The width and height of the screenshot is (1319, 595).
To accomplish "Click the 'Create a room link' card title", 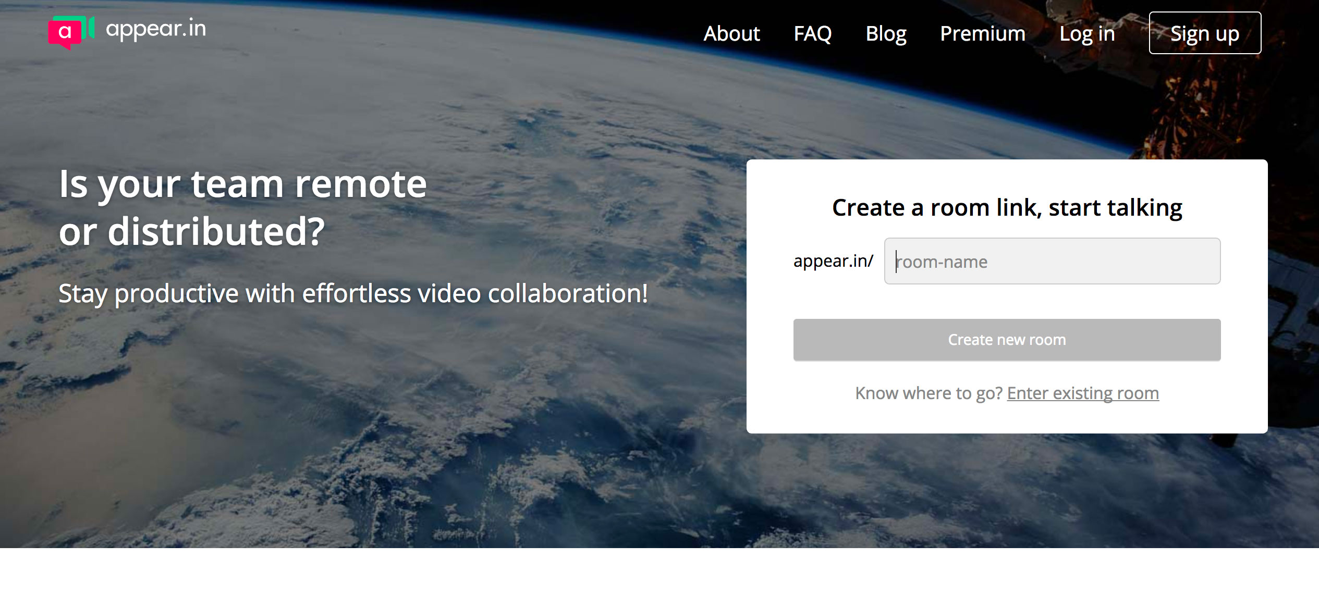I will point(1007,207).
